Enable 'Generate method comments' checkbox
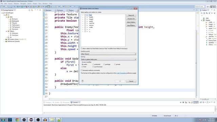Screen dimensions: 217x122 (82, 70)
